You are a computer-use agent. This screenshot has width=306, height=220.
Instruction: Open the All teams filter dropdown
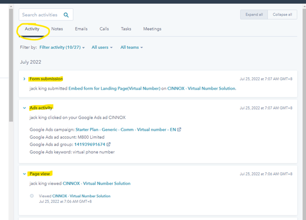131,47
